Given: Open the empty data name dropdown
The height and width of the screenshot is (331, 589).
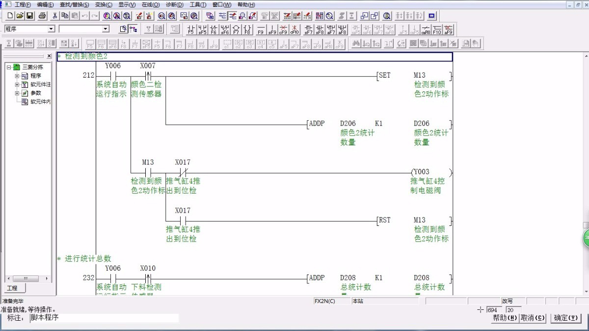Looking at the screenshot, I should point(105,29).
